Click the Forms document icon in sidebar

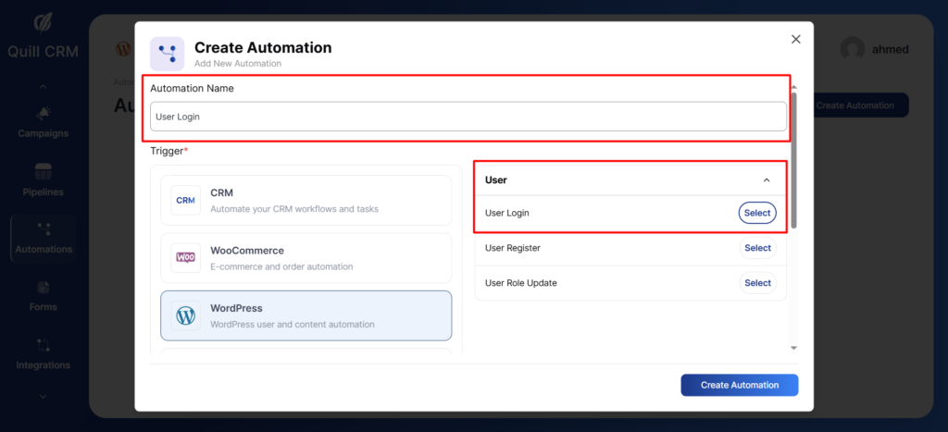coord(43,288)
